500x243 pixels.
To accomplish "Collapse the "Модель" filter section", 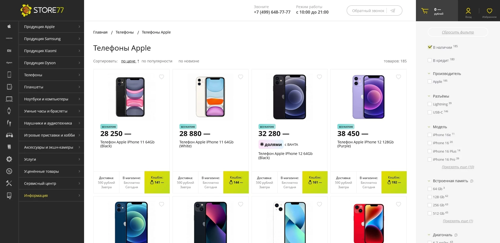I will tap(429, 127).
